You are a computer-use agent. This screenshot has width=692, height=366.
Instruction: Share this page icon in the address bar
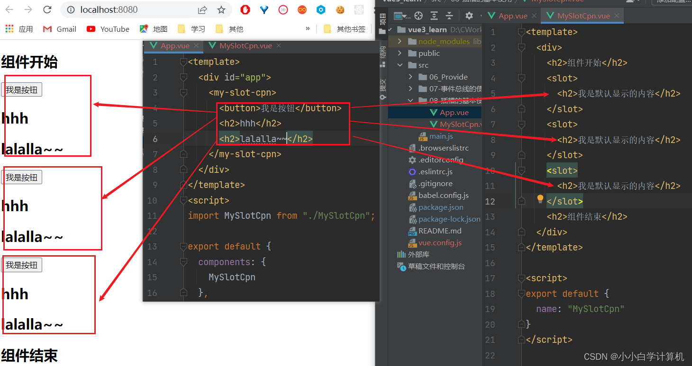pos(202,9)
